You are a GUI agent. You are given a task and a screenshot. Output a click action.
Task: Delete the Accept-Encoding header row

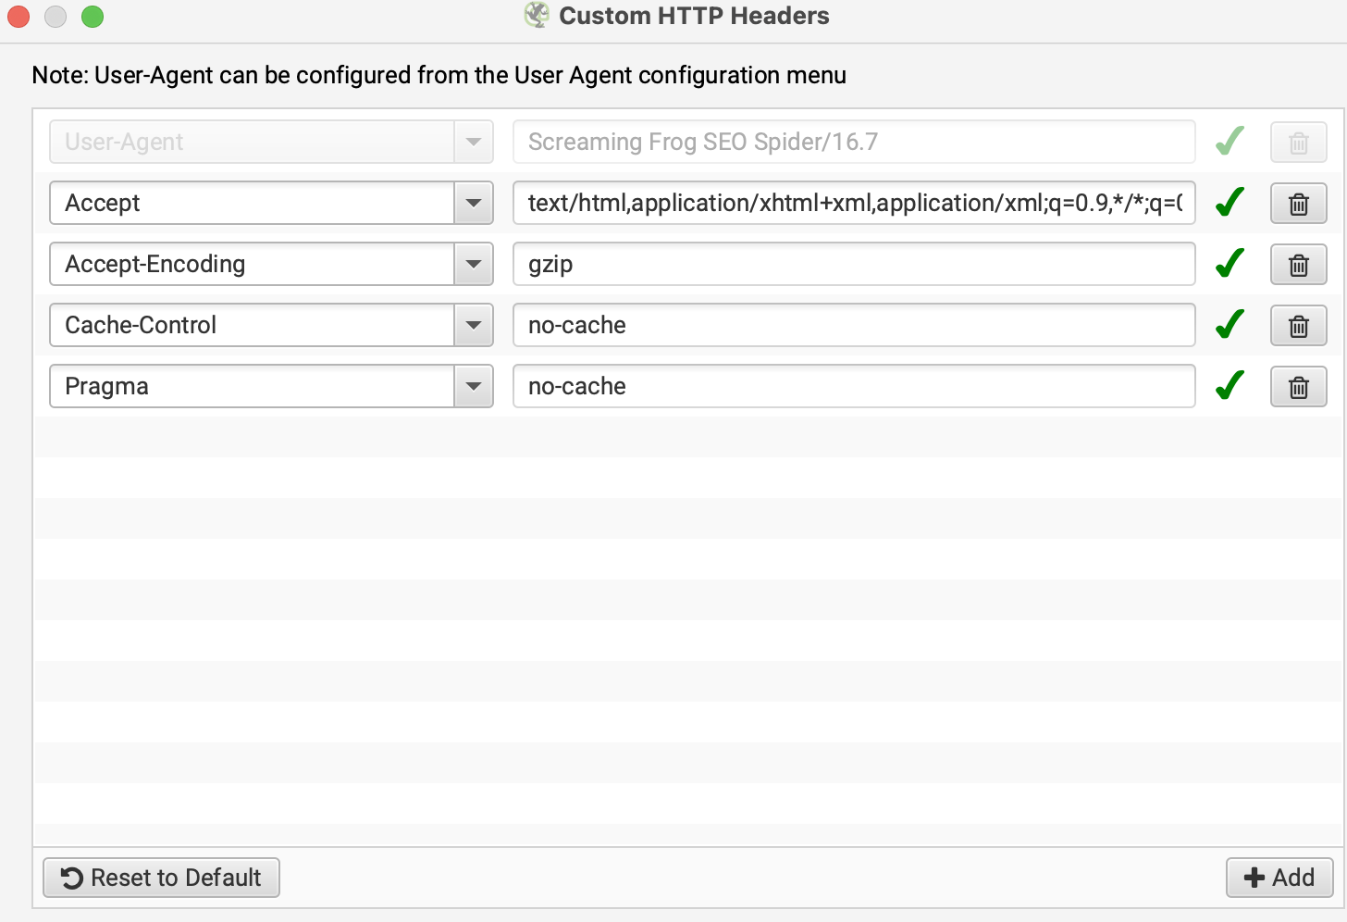1298,265
